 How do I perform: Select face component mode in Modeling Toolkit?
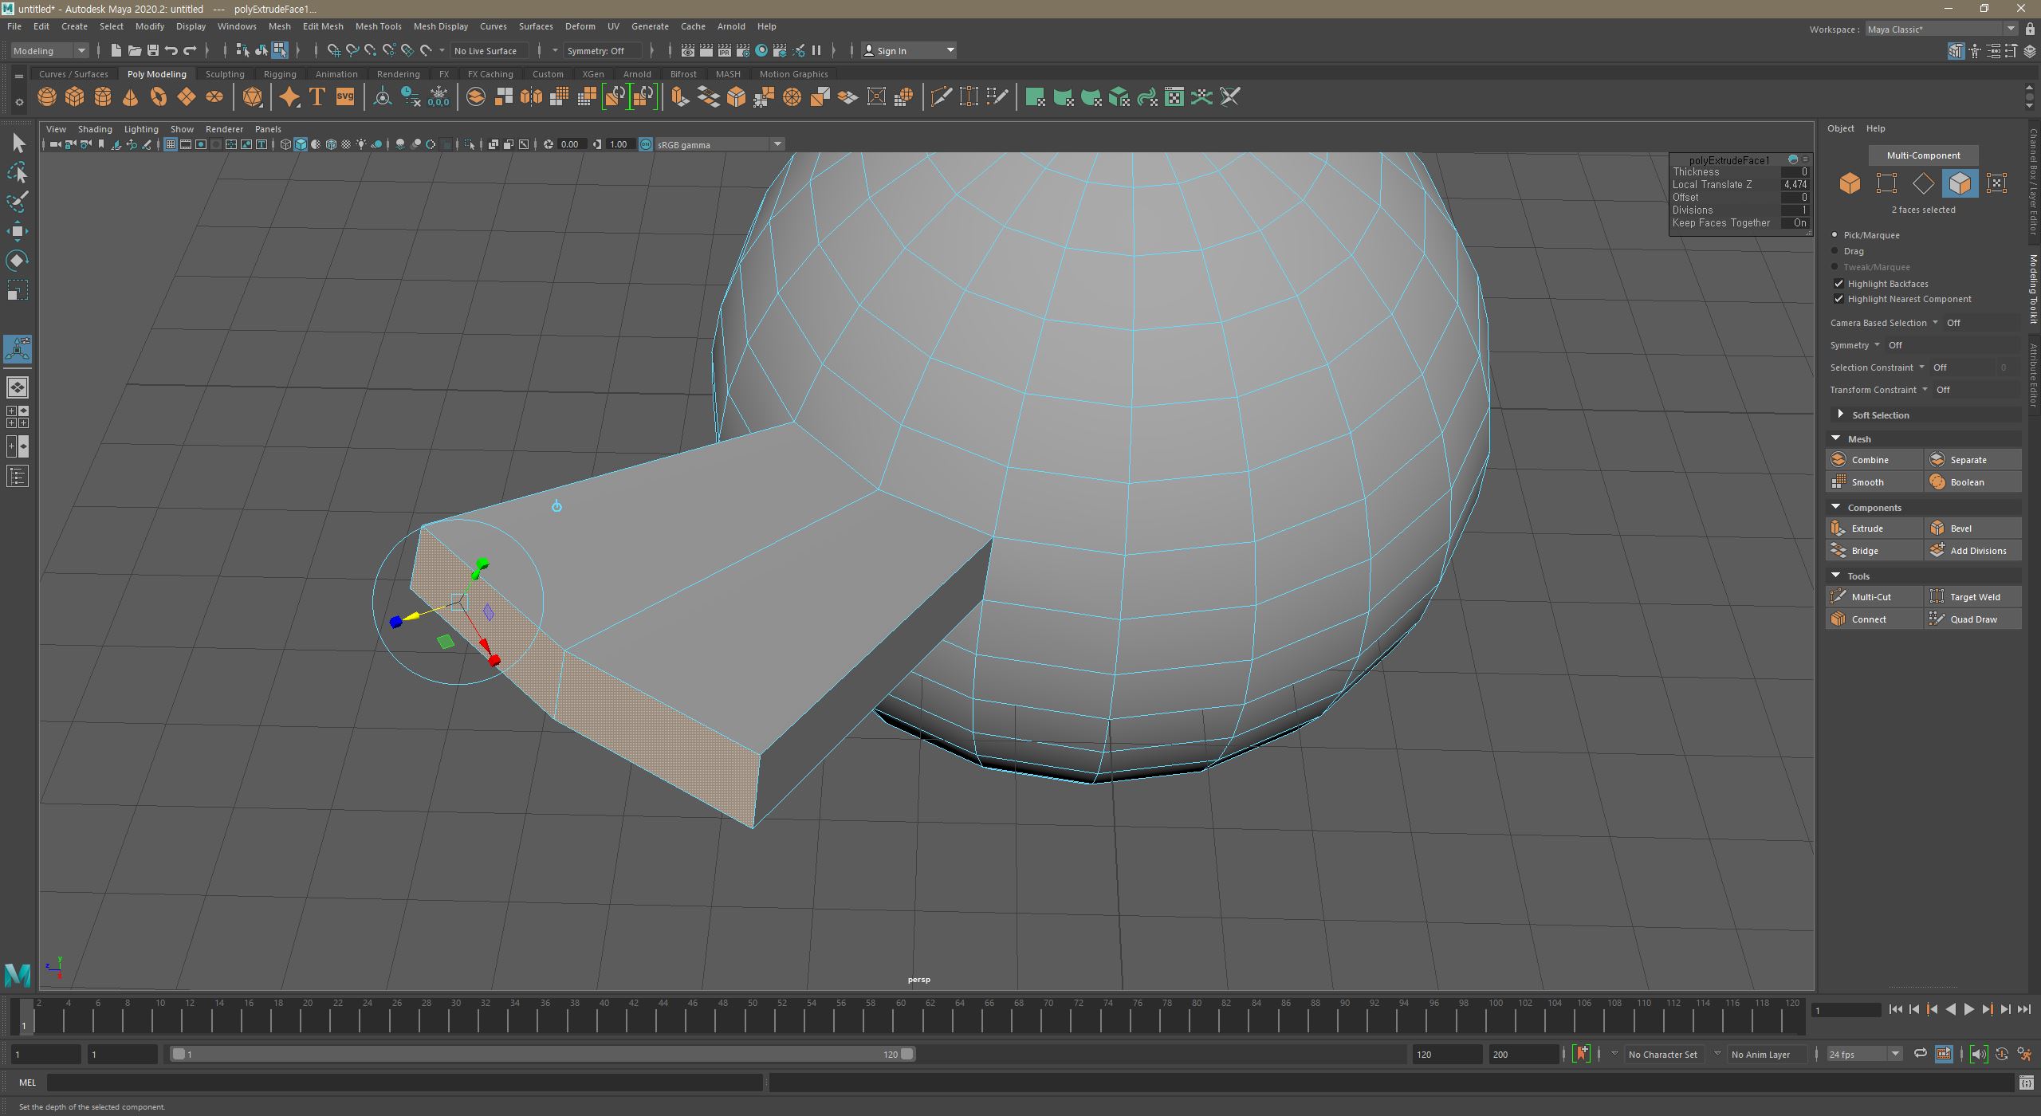point(1960,183)
